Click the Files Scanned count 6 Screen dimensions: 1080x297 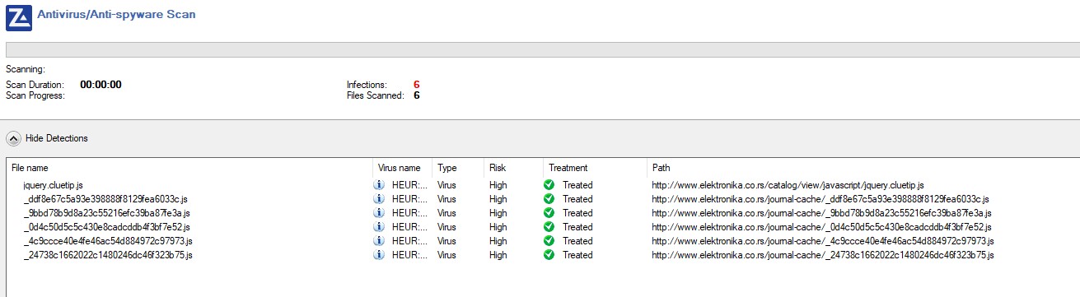point(416,95)
